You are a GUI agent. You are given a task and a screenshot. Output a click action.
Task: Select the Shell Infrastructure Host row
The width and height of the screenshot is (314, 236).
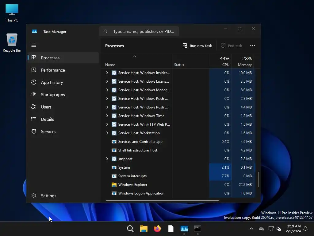[x=178, y=150]
